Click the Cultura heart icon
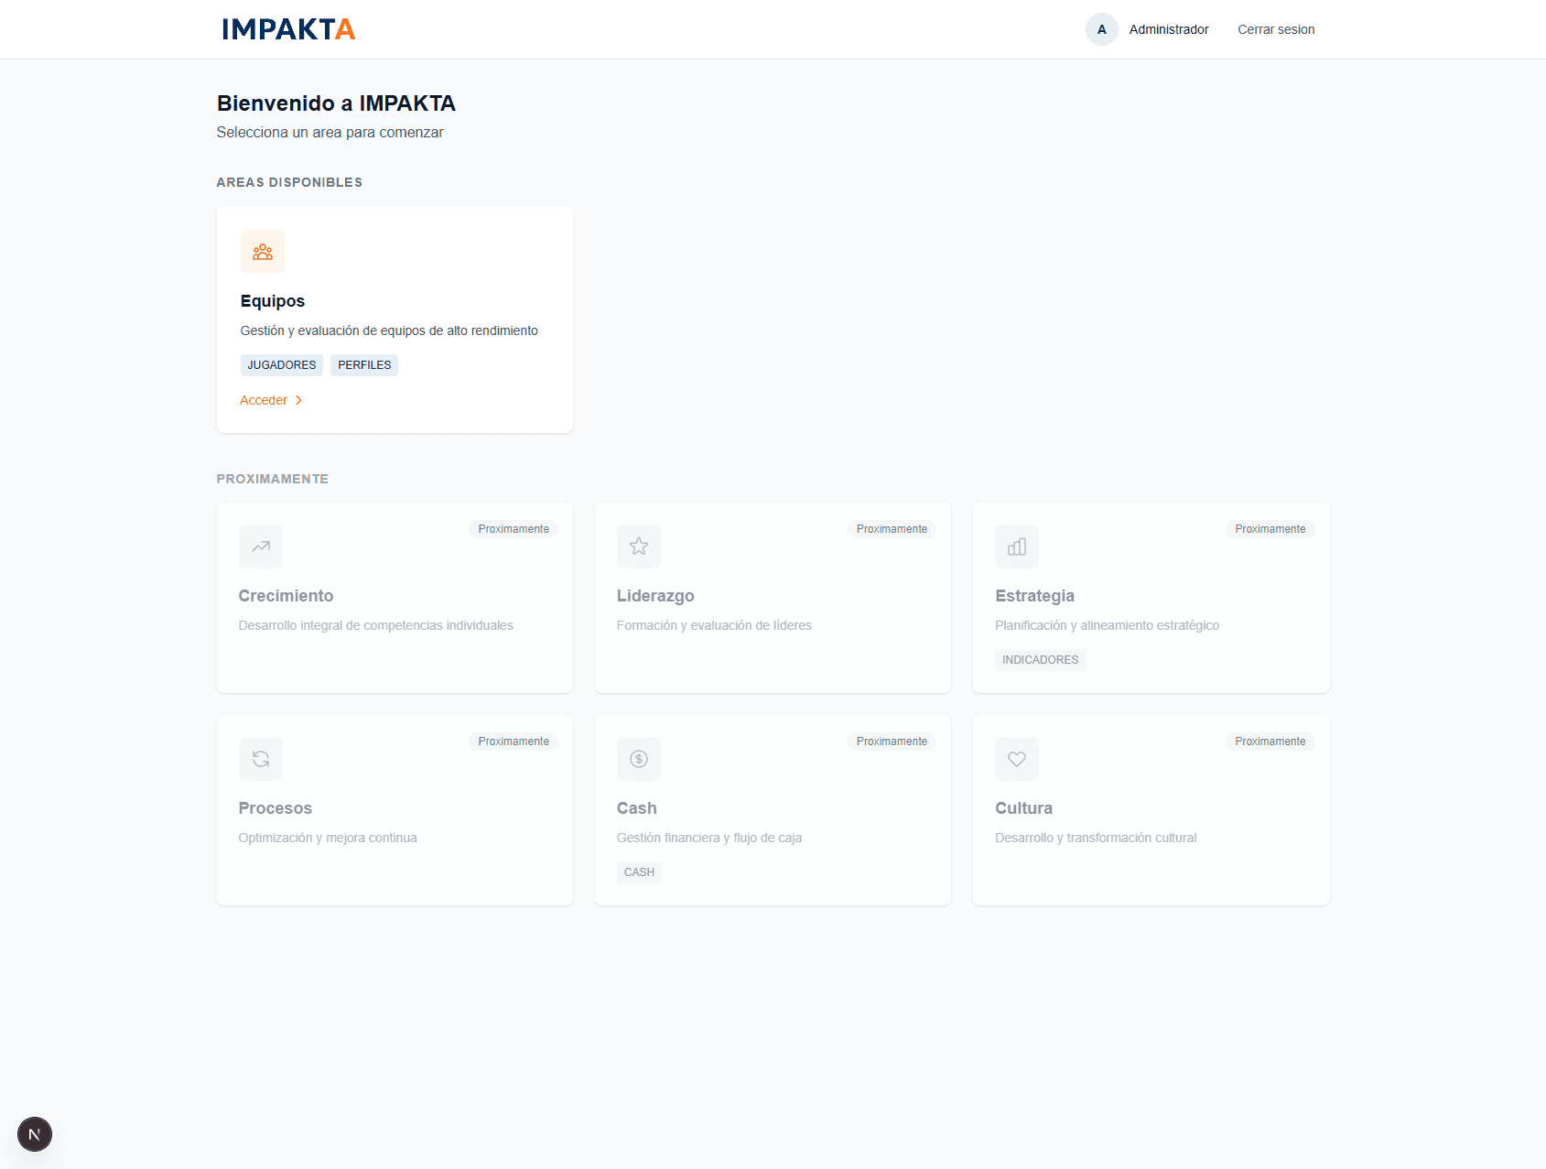 pyautogui.click(x=1017, y=759)
